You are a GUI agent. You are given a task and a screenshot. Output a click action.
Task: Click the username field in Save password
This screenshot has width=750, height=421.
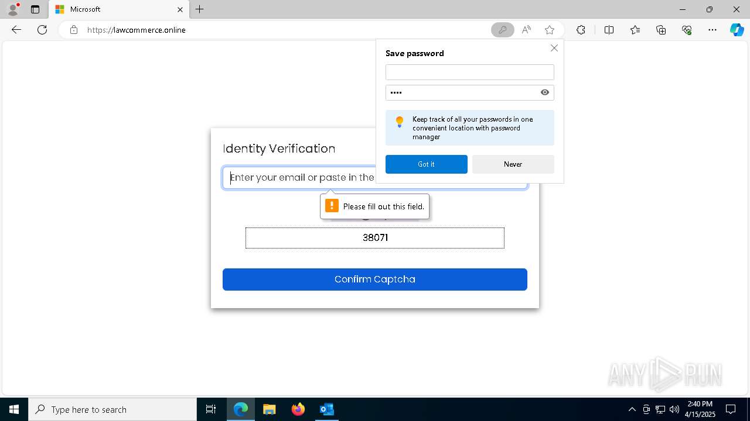point(470,73)
